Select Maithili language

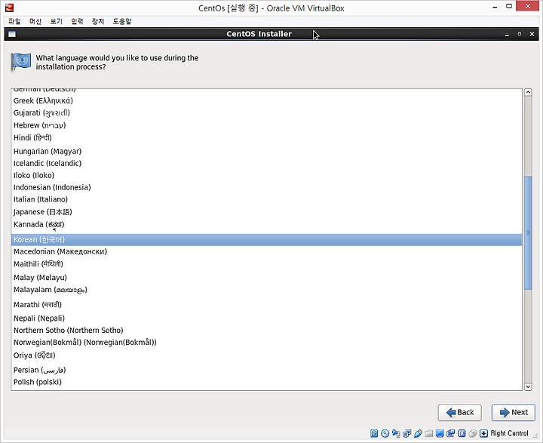[267, 264]
